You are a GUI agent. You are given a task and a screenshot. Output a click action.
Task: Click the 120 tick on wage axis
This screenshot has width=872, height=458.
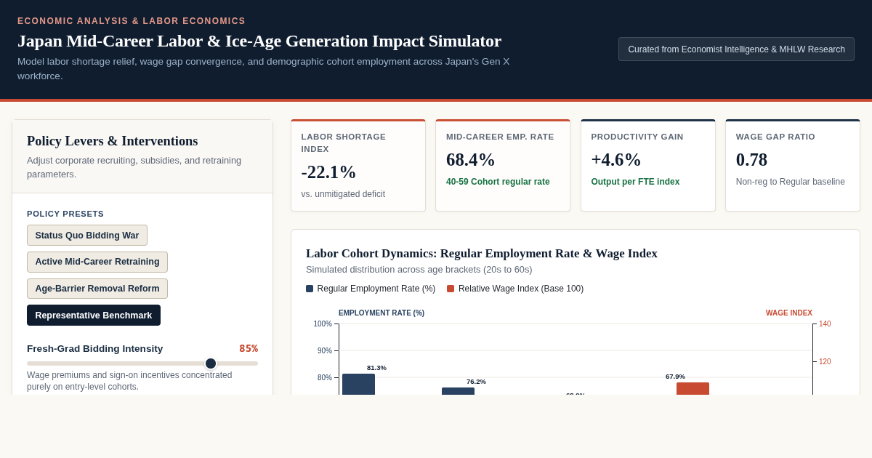(825, 362)
